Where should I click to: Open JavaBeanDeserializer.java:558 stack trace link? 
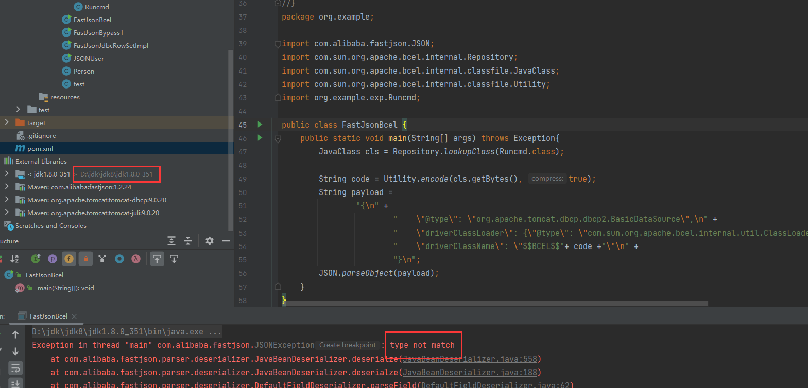[470, 359]
